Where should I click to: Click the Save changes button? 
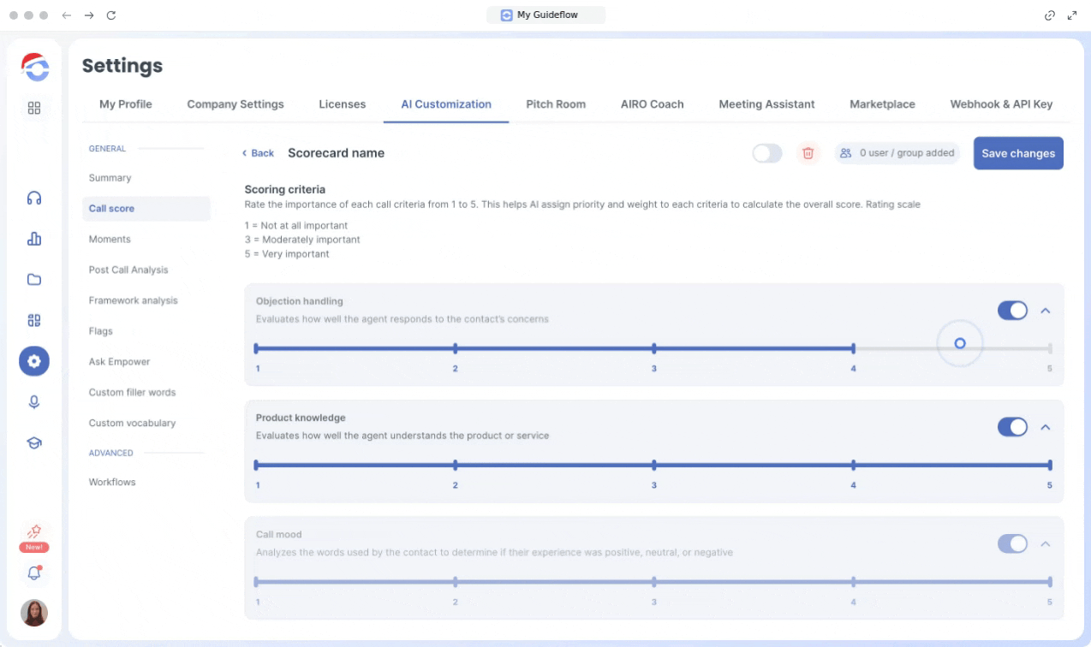1017,153
